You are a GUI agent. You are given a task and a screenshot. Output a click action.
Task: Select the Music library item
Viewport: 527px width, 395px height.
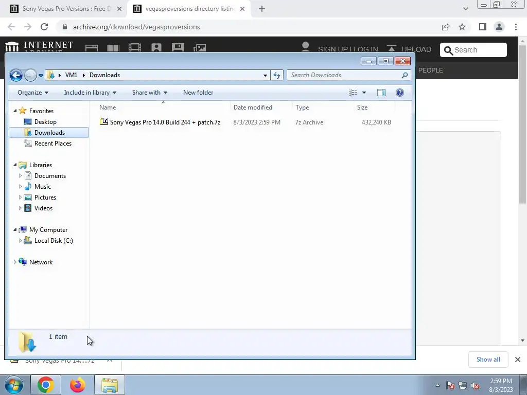pyautogui.click(x=42, y=187)
